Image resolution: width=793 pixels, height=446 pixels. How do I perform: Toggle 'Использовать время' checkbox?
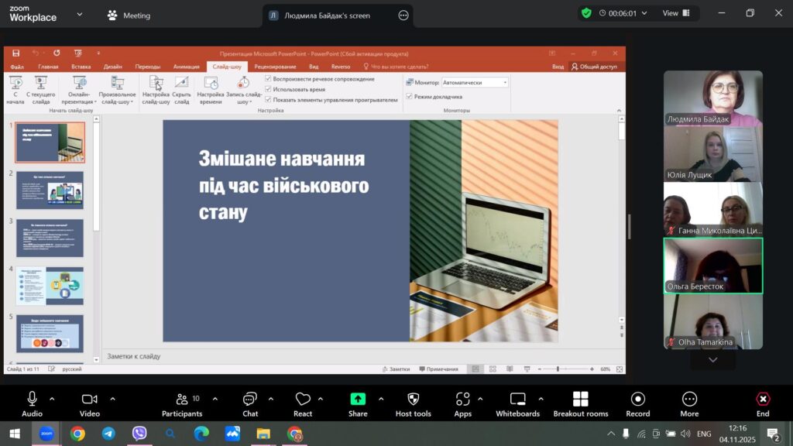(269, 89)
